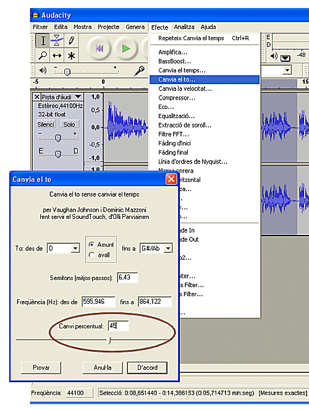
Task: Click the percent change slider handle
Action: pyautogui.click(x=110, y=340)
